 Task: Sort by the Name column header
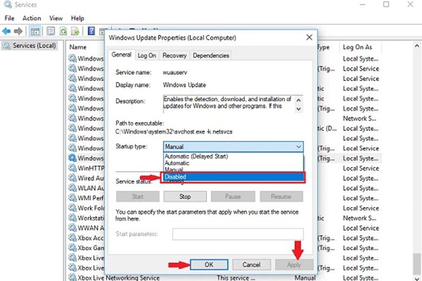pyautogui.click(x=78, y=47)
